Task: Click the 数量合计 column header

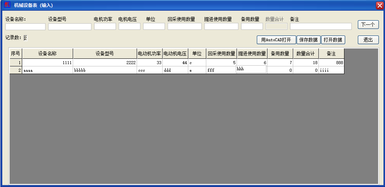Action: [x=306, y=53]
